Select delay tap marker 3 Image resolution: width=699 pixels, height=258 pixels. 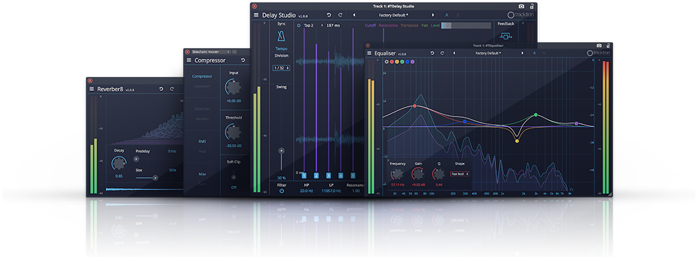point(328,175)
